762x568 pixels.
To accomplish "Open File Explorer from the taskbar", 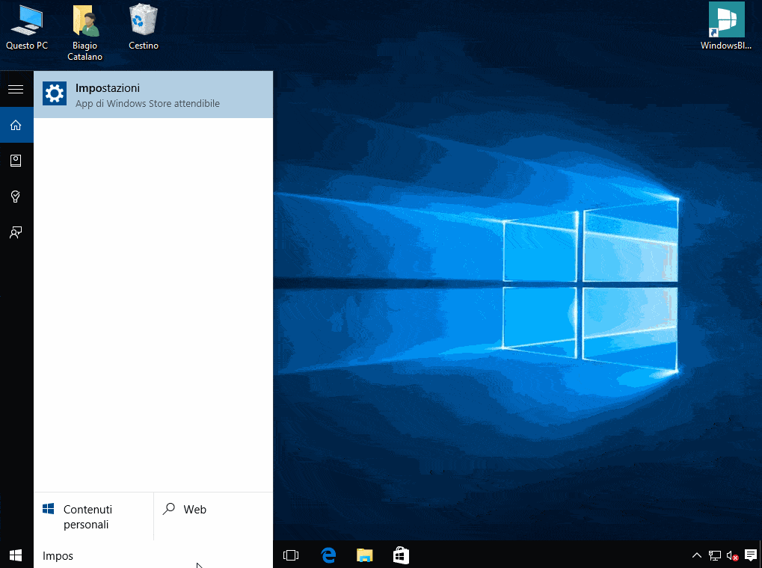I will [364, 555].
